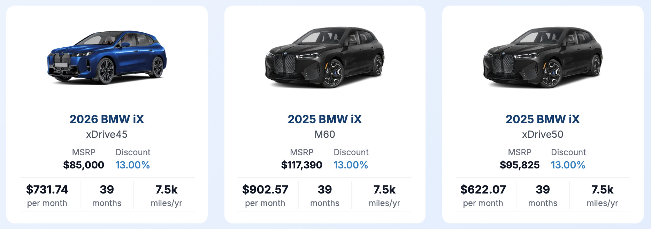Open the 2026 BMW iX title link

click(x=107, y=119)
